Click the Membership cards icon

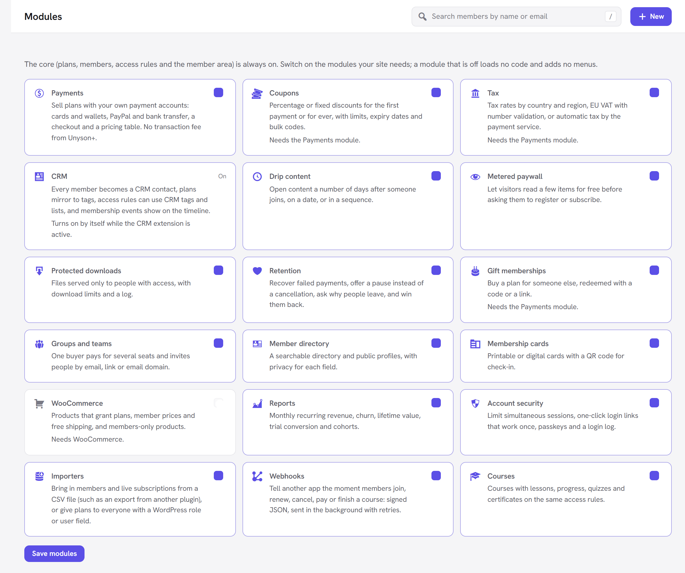point(475,344)
